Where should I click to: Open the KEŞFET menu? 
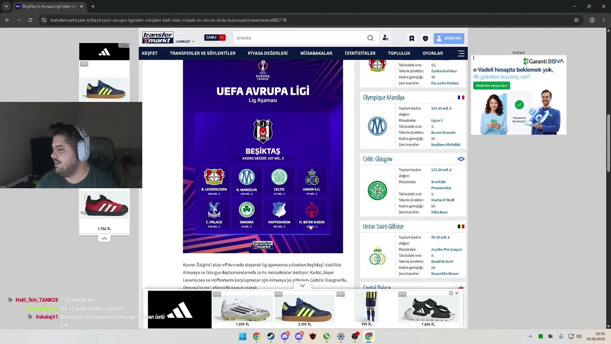[x=149, y=53]
